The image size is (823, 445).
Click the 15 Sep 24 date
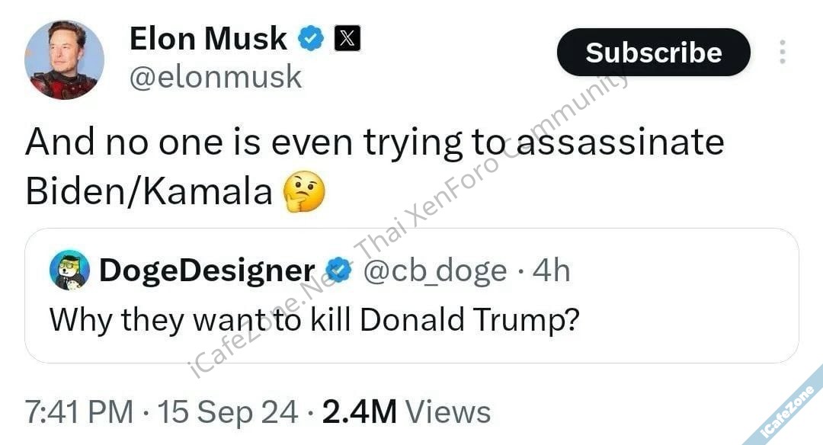click(x=227, y=412)
